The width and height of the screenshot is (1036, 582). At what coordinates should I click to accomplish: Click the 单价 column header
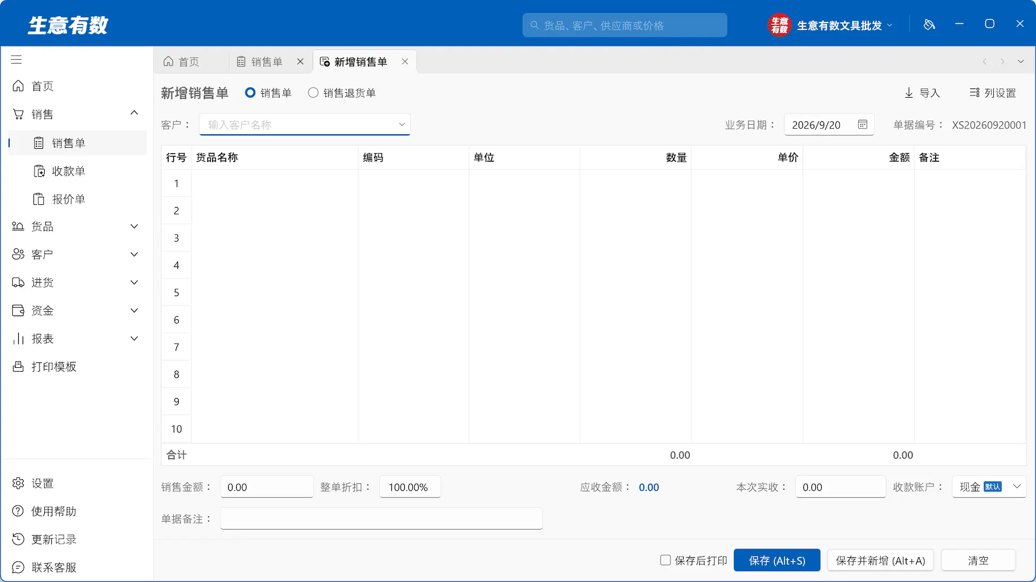(747, 158)
